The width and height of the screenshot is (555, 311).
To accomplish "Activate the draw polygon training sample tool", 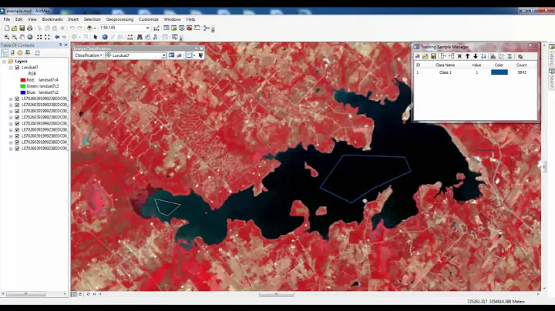I will click(x=189, y=55).
